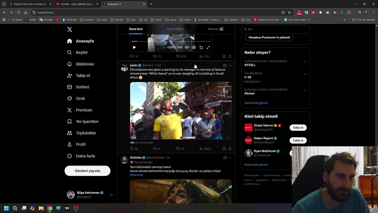Open Takip et in sidebar
This screenshot has width=378, height=213.
[x=79, y=75]
